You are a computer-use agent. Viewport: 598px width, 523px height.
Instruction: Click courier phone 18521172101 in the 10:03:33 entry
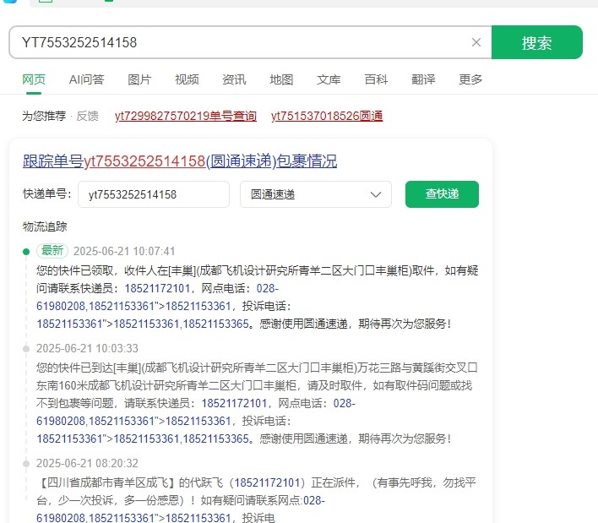[234, 403]
